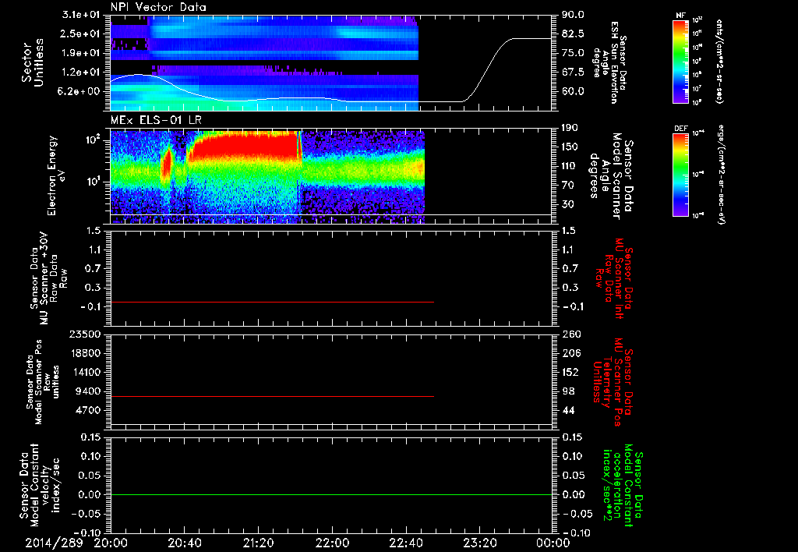The image size is (798, 552).
Task: Click the "90.0" sun elevation tick
Action: click(573, 15)
